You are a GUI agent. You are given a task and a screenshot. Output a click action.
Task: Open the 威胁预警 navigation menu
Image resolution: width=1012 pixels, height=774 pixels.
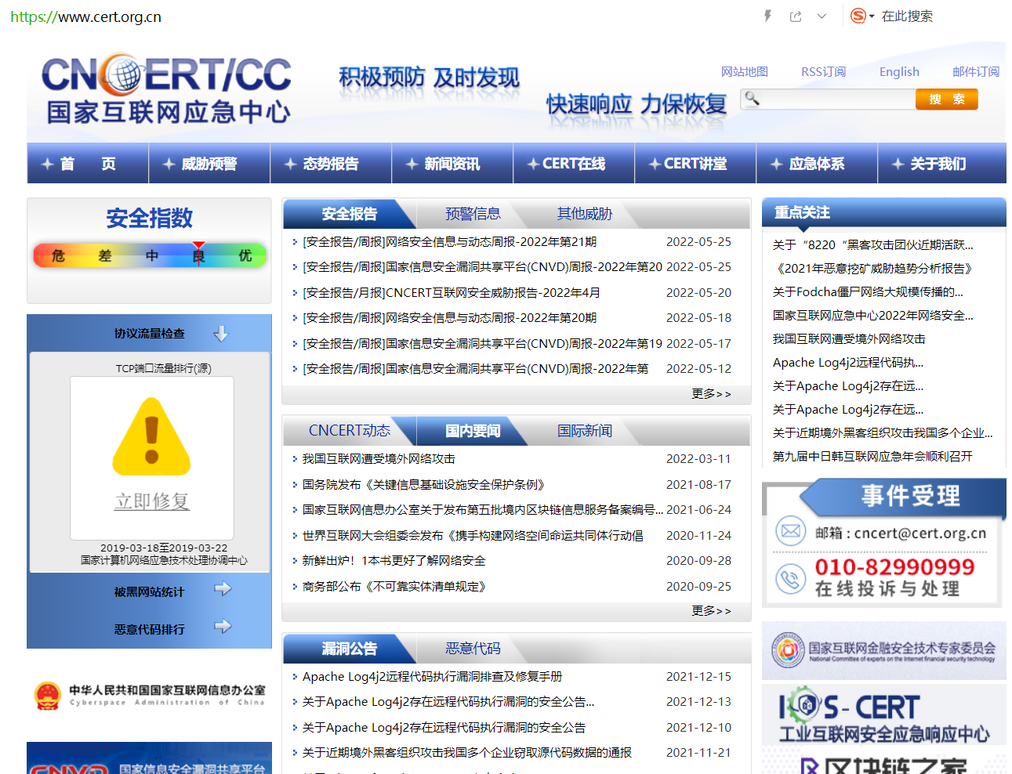pyautogui.click(x=209, y=163)
